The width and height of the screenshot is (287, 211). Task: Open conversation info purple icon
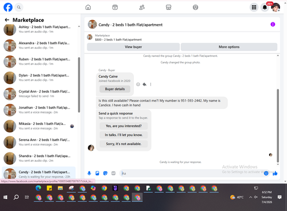[273, 24]
